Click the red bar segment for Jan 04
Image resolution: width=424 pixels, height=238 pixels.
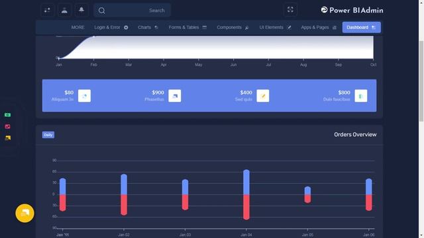coord(246,207)
